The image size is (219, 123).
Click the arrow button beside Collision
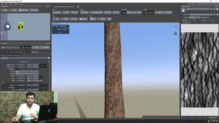point(109,19)
